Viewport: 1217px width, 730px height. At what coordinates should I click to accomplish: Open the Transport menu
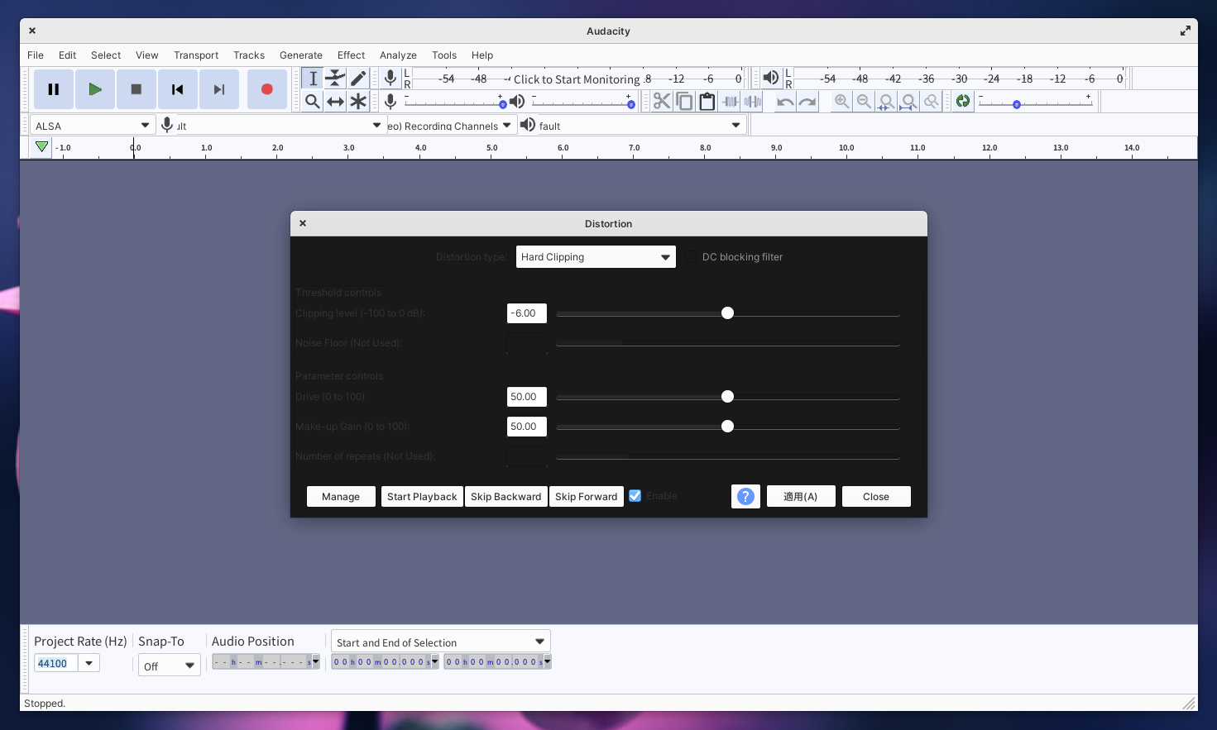click(x=195, y=55)
